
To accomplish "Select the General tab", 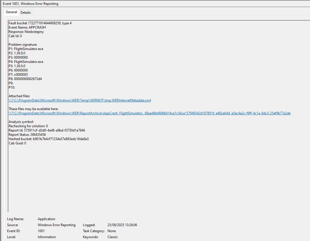I will click(11, 12).
